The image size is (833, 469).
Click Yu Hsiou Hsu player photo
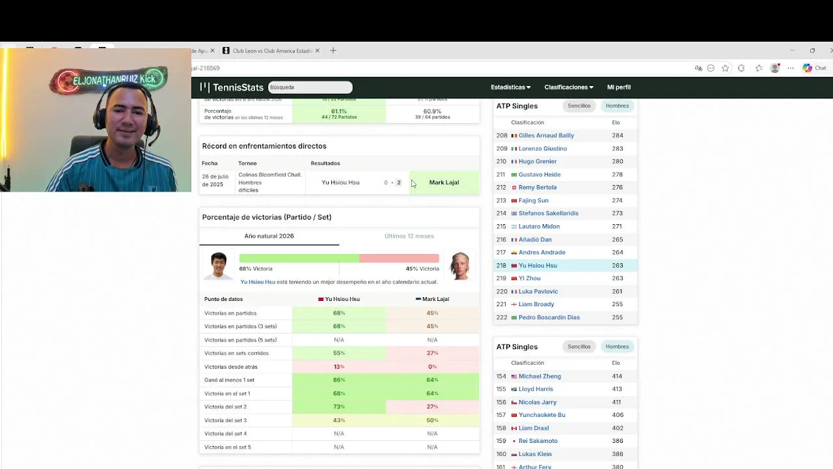pyautogui.click(x=218, y=266)
